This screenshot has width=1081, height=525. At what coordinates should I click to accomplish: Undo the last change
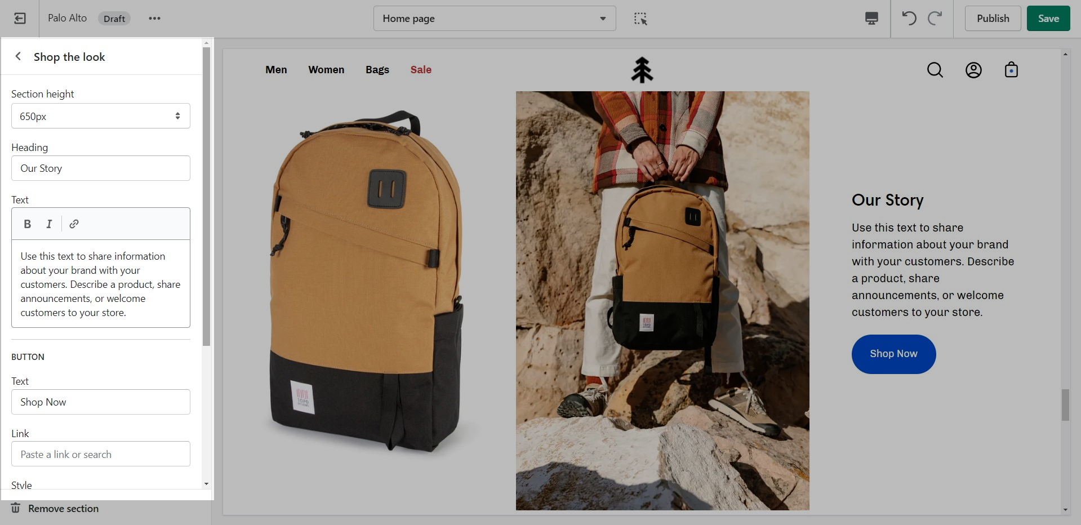[x=909, y=19]
